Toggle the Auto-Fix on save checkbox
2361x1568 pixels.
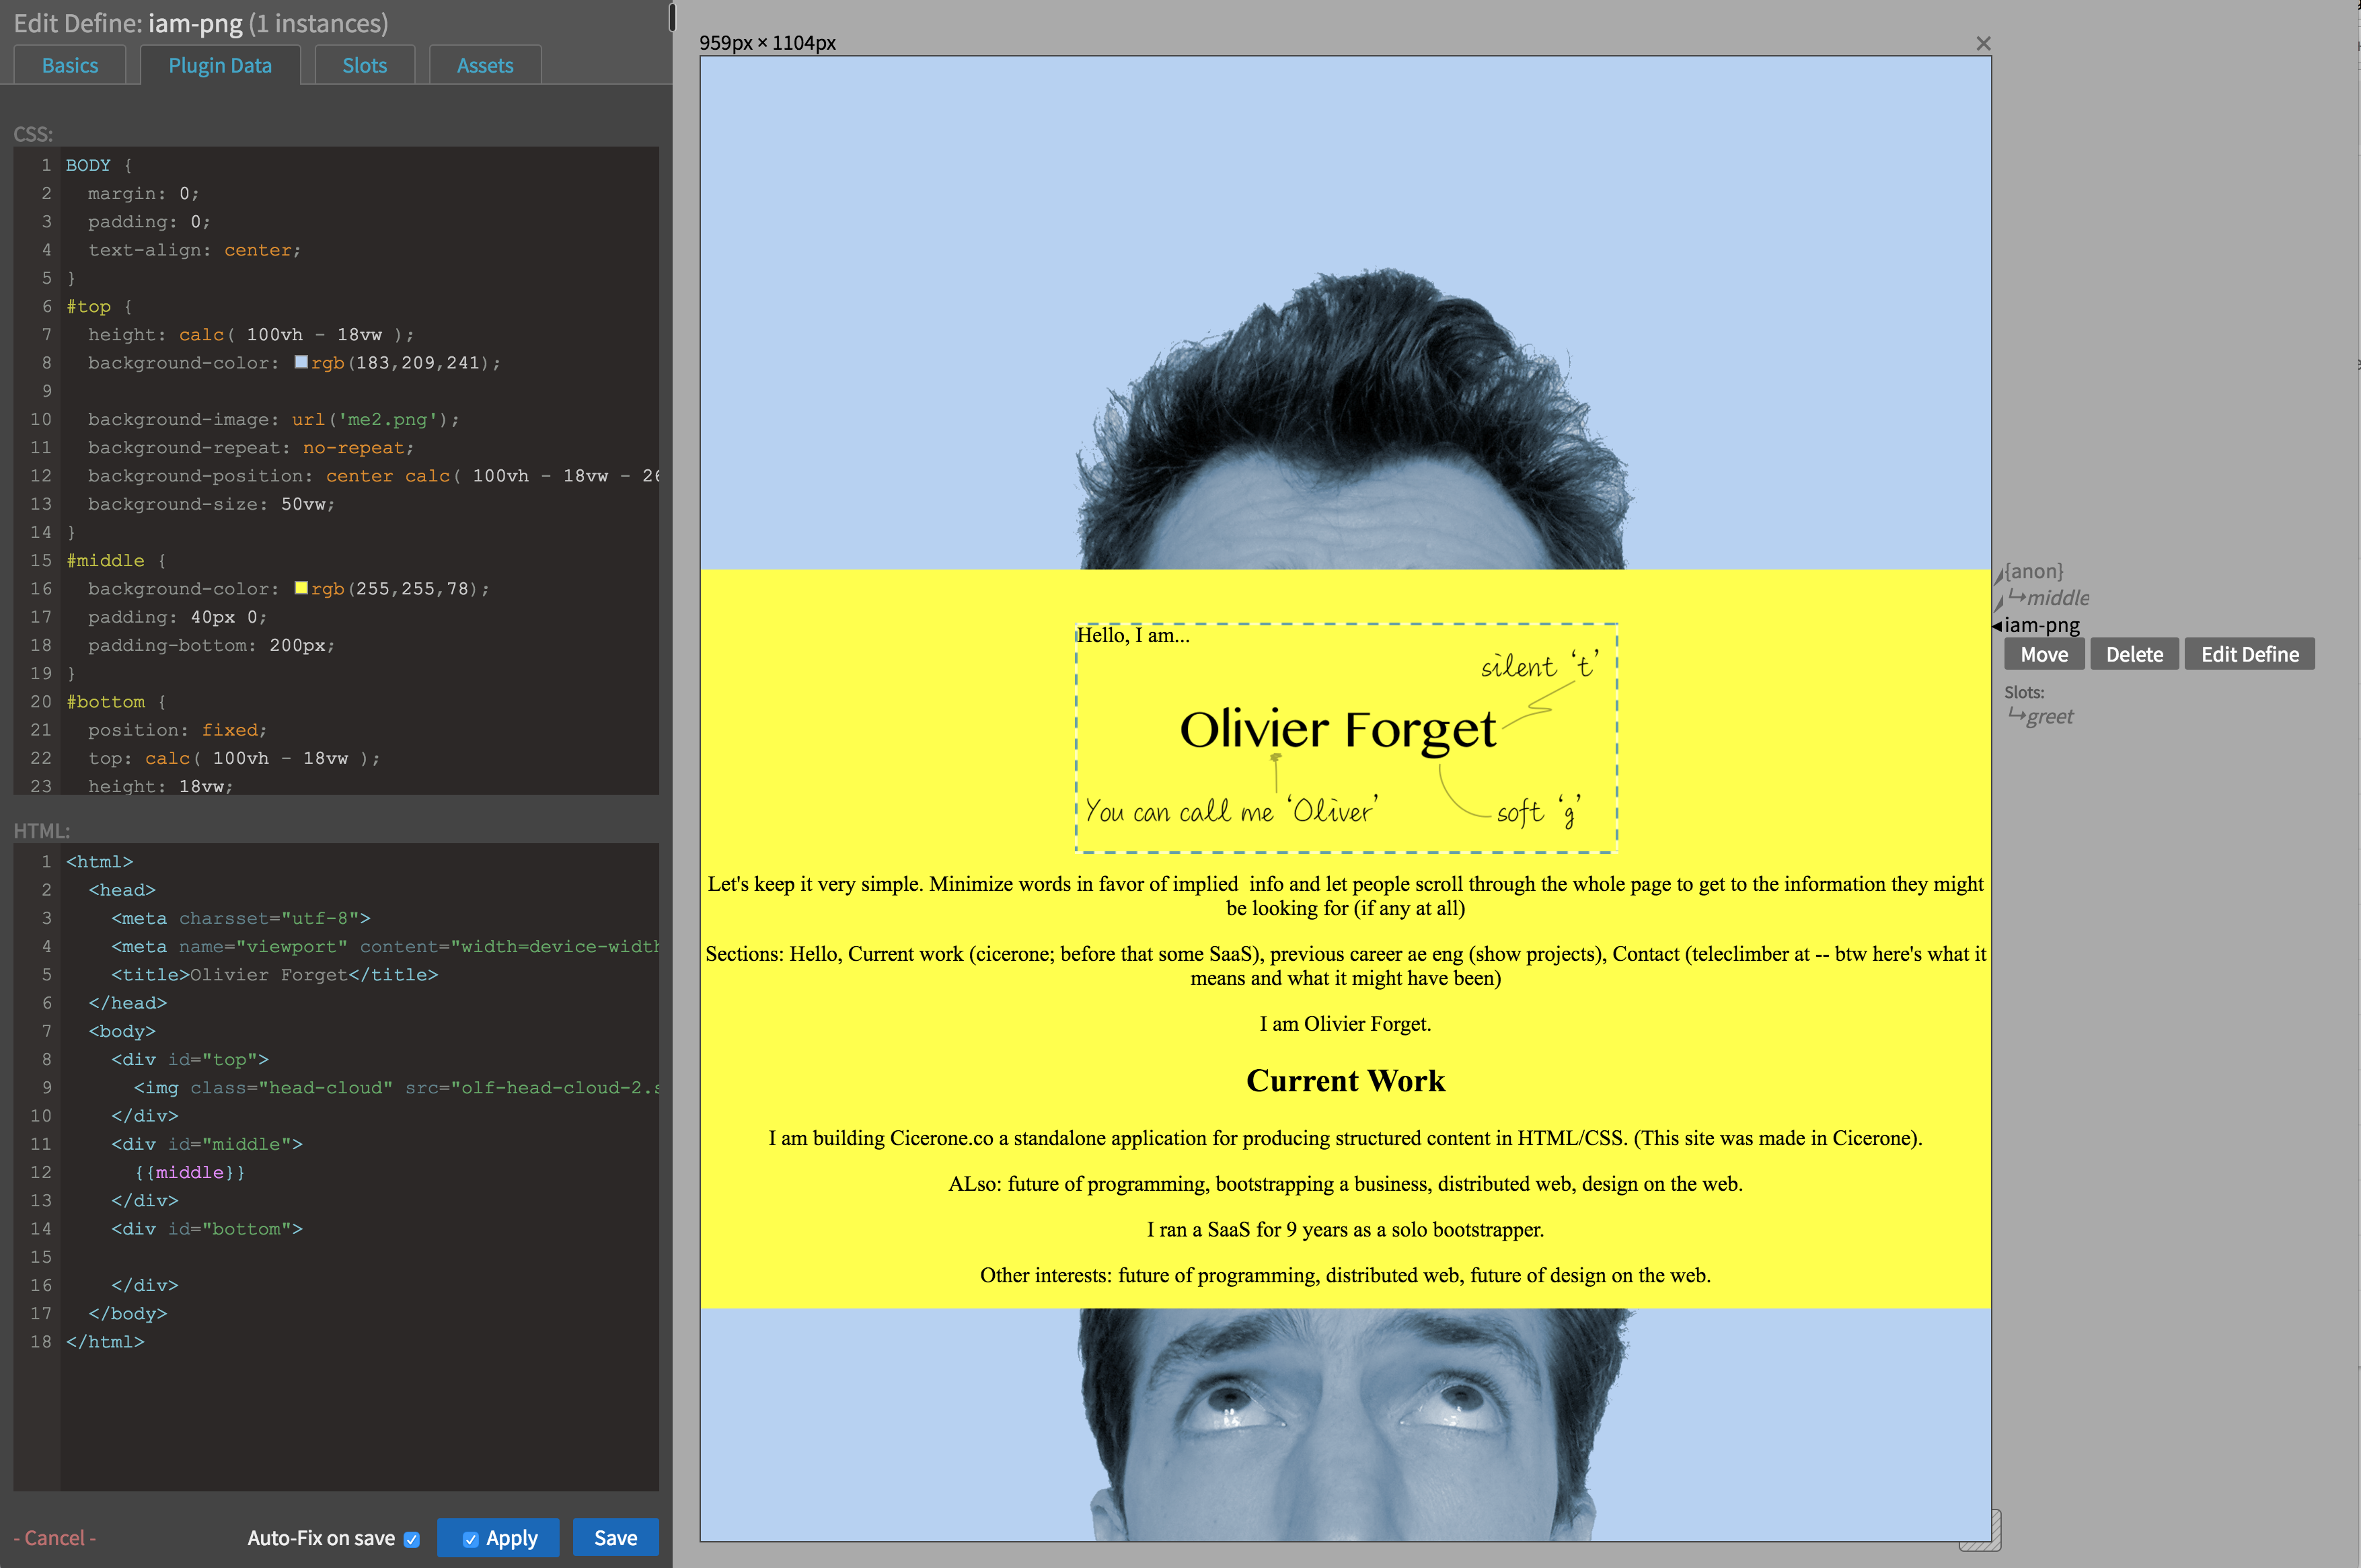pos(411,1539)
